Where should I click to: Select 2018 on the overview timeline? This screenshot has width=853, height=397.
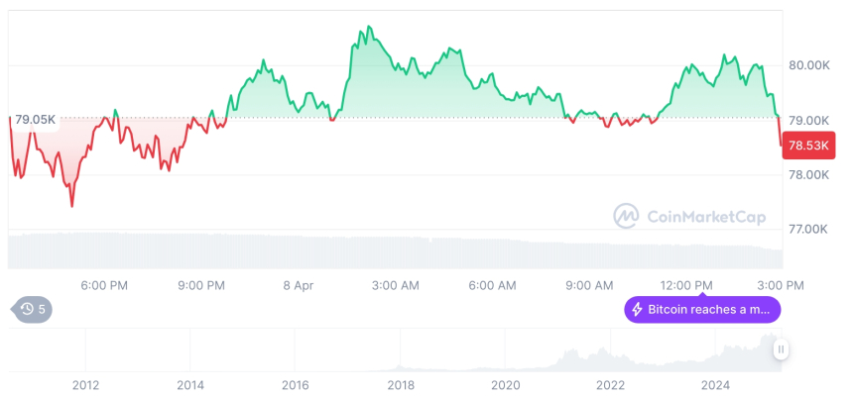(x=400, y=385)
